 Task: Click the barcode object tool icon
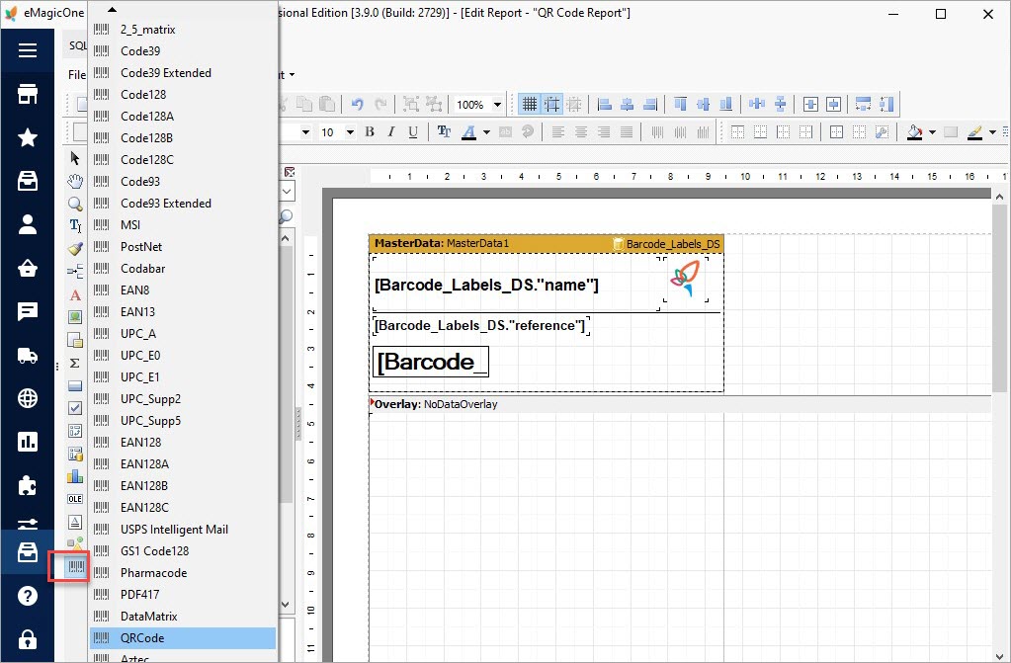pyautogui.click(x=75, y=567)
